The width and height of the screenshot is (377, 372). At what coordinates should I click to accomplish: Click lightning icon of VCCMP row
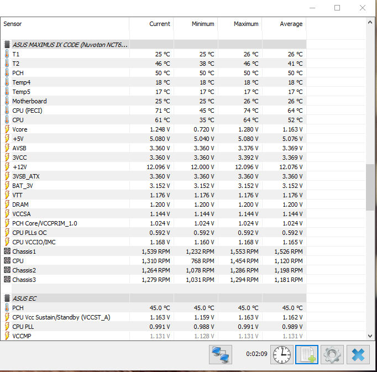pyautogui.click(x=7, y=336)
